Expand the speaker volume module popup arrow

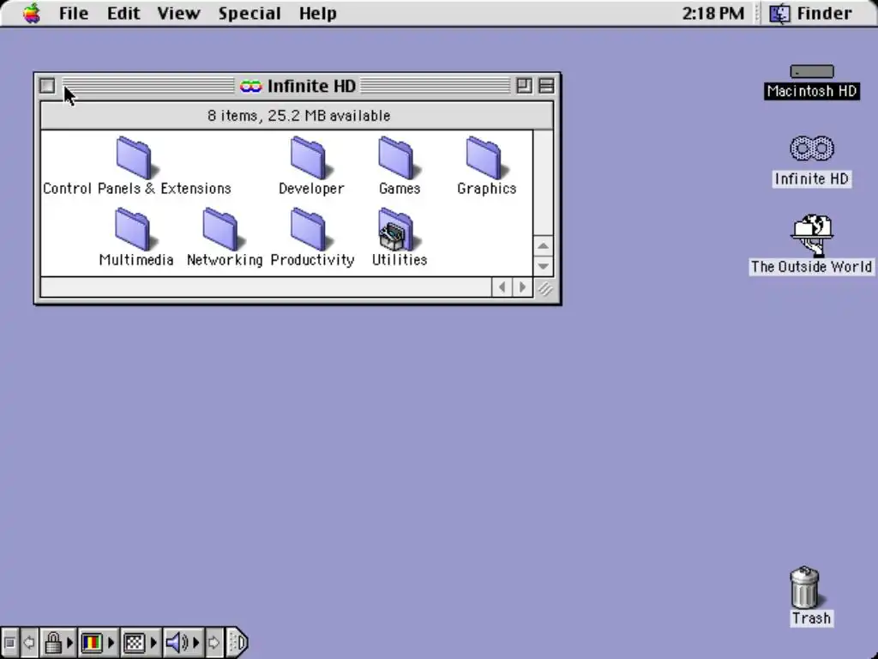coord(196,642)
